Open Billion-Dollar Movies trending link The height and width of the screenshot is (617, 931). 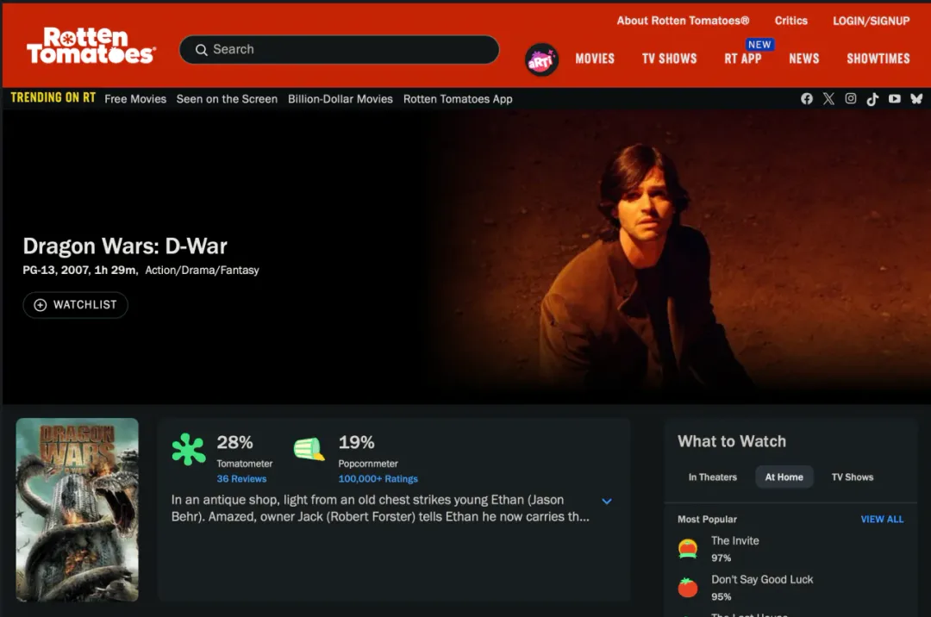(341, 99)
